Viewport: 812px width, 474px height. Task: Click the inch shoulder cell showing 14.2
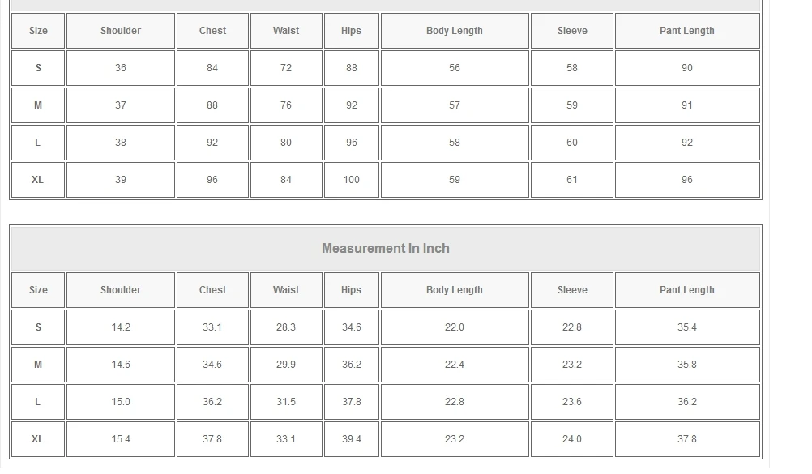coord(121,327)
